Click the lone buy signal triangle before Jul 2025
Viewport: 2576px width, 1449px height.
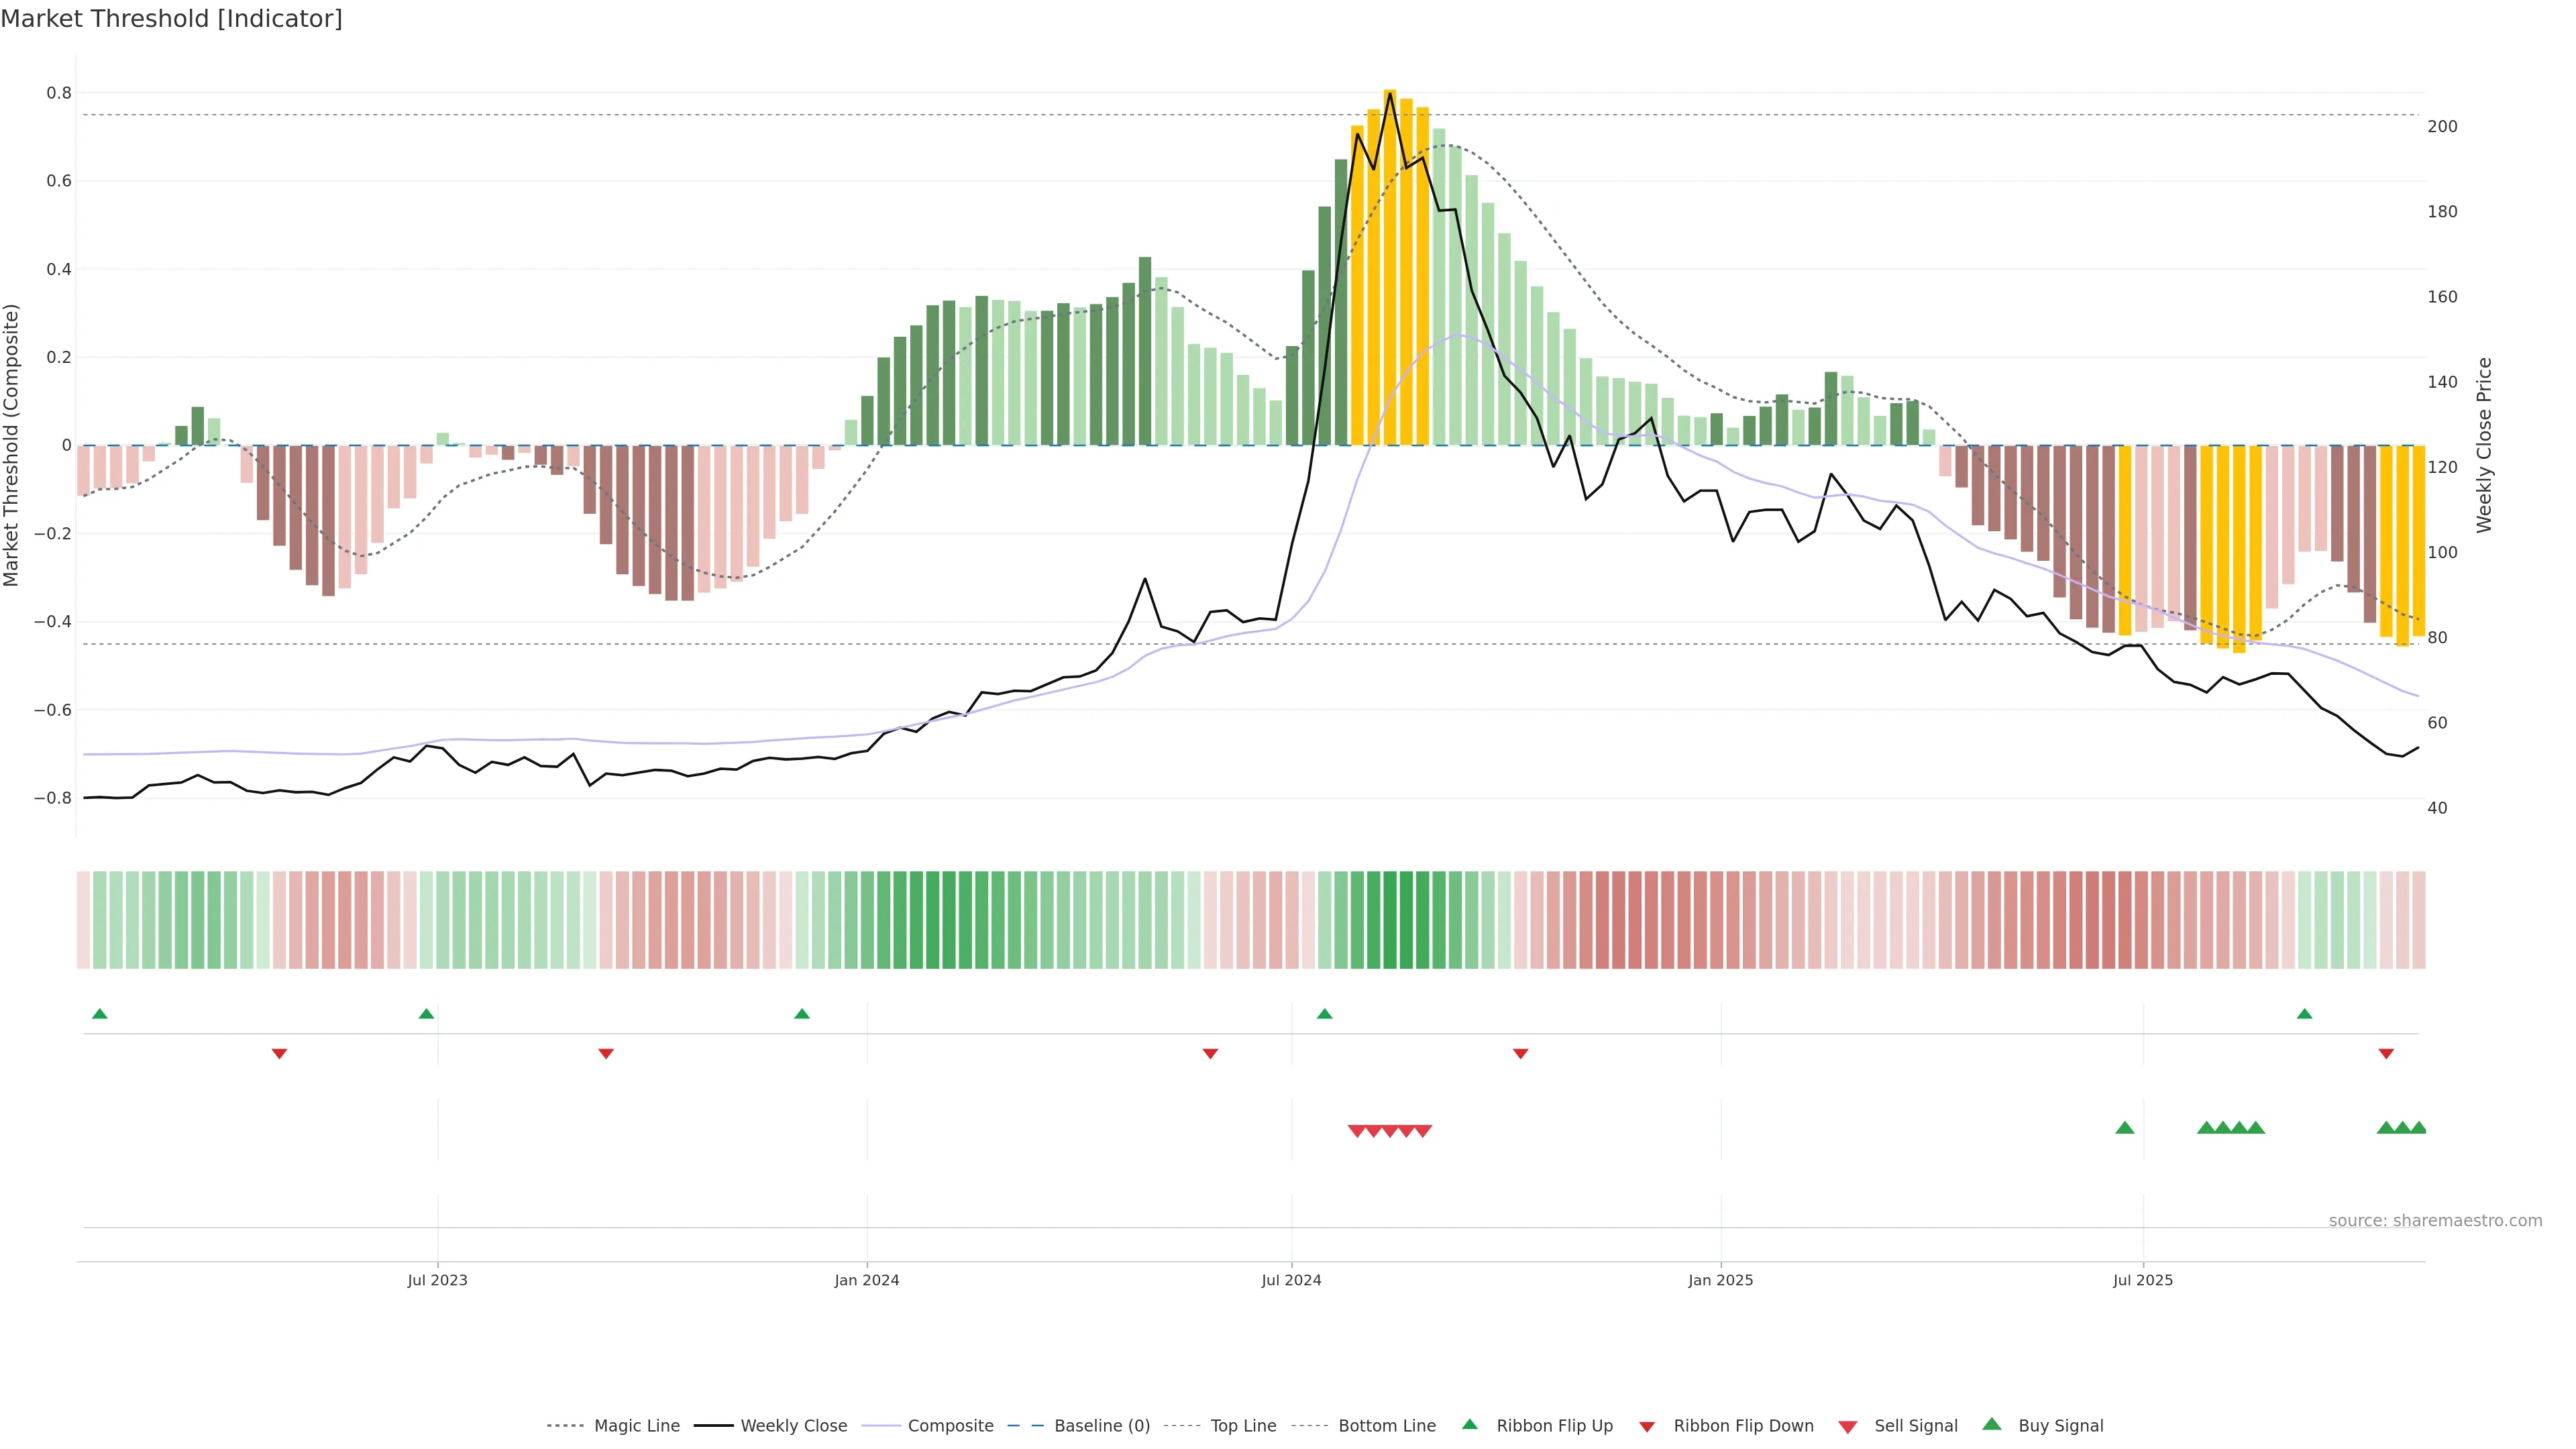coord(2125,1128)
